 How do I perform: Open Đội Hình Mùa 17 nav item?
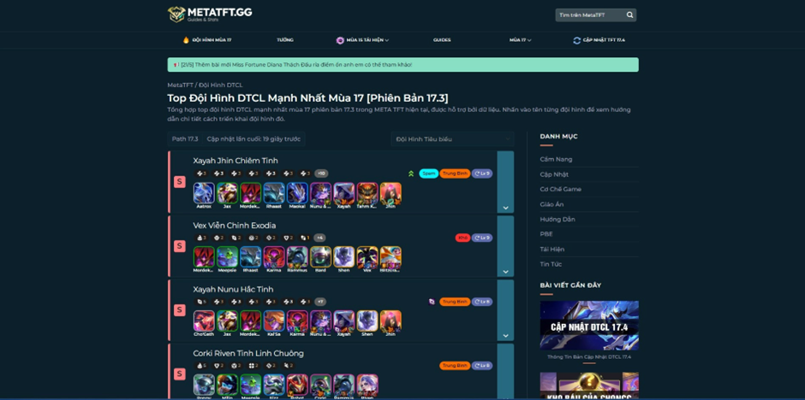click(207, 40)
